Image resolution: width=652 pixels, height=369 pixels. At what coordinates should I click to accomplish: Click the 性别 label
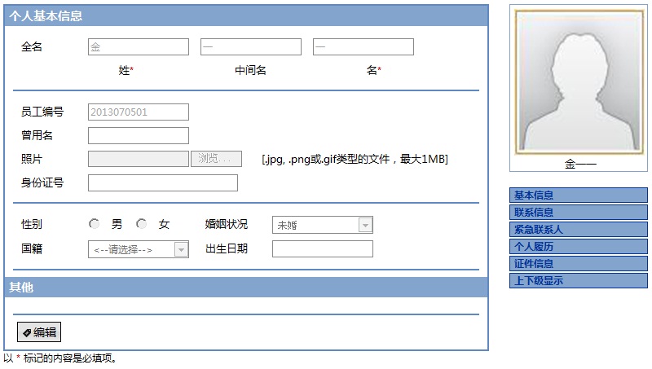(x=32, y=224)
